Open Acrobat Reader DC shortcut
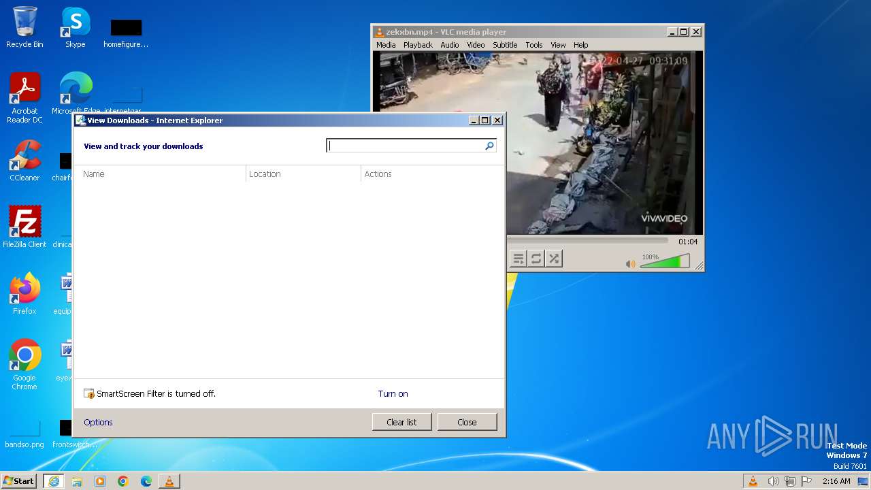 coord(24,98)
